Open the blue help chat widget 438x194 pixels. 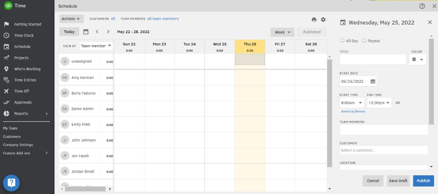12,183
